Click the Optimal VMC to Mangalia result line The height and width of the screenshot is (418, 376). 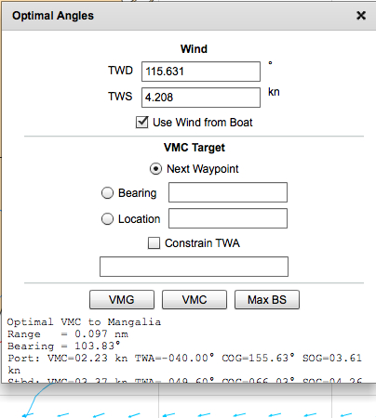[x=84, y=322]
